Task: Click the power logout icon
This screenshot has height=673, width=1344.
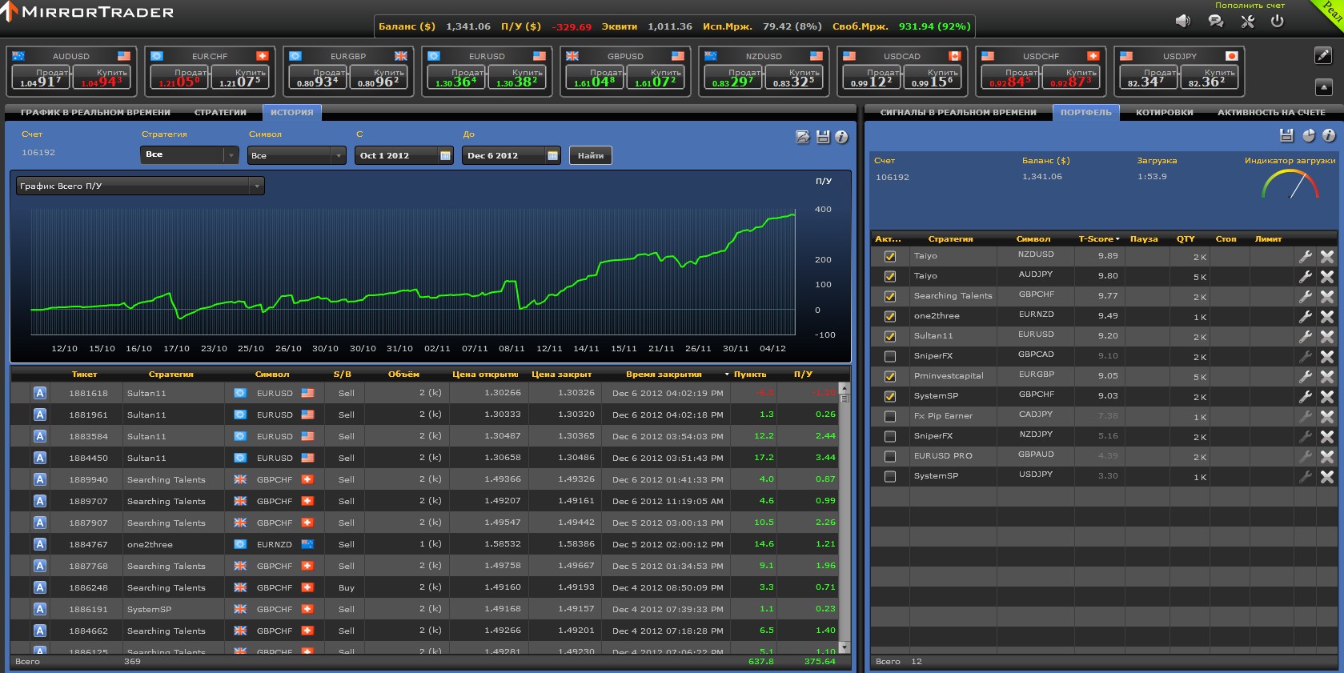Action: [x=1278, y=22]
